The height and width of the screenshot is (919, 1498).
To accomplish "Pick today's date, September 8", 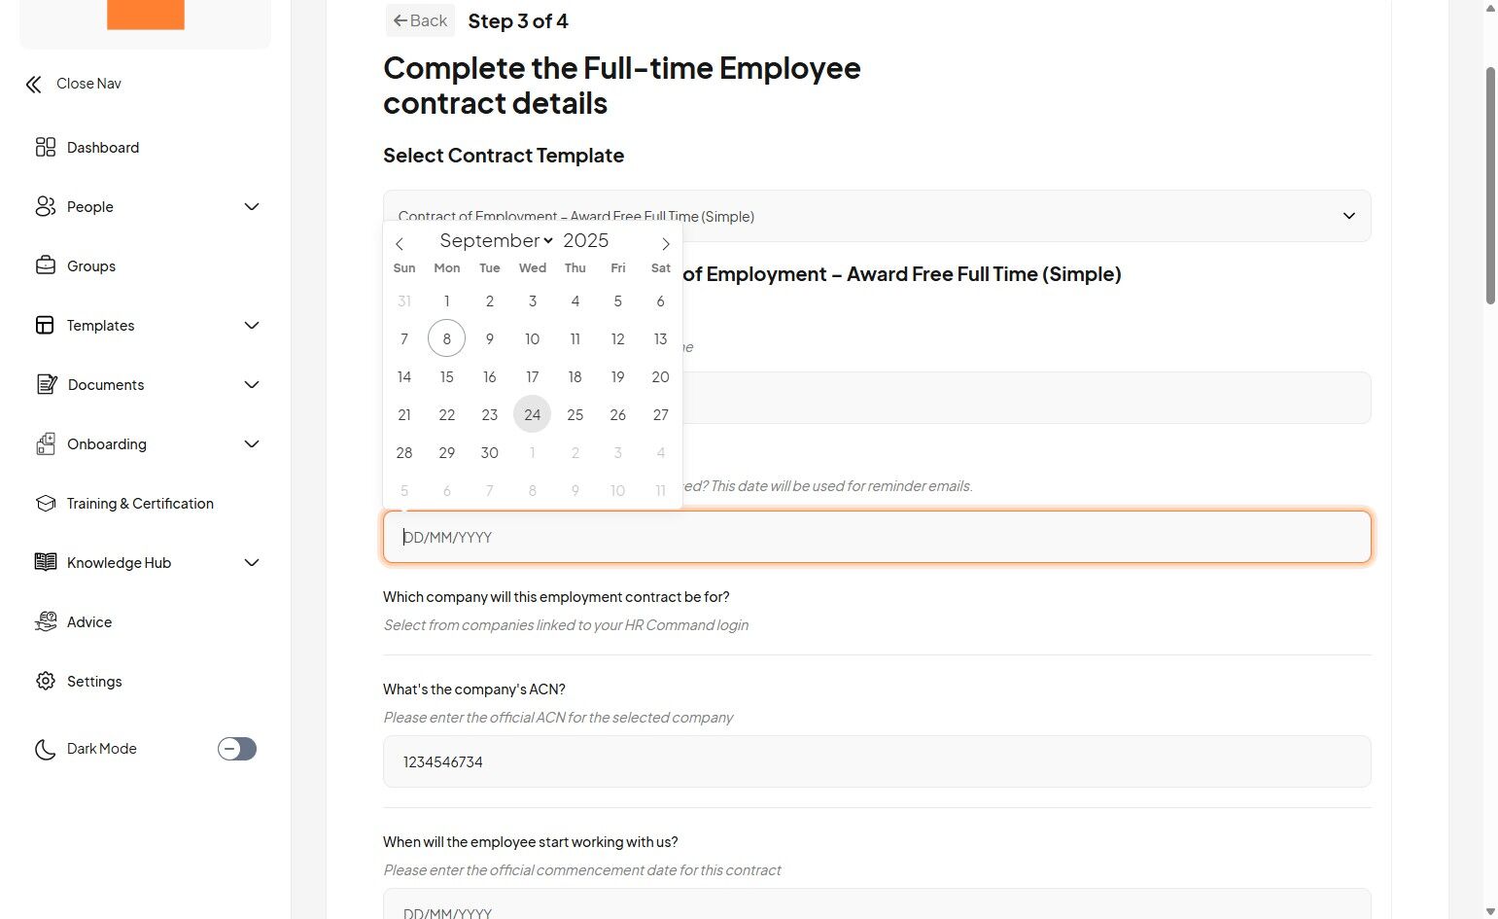I will pyautogui.click(x=446, y=338).
